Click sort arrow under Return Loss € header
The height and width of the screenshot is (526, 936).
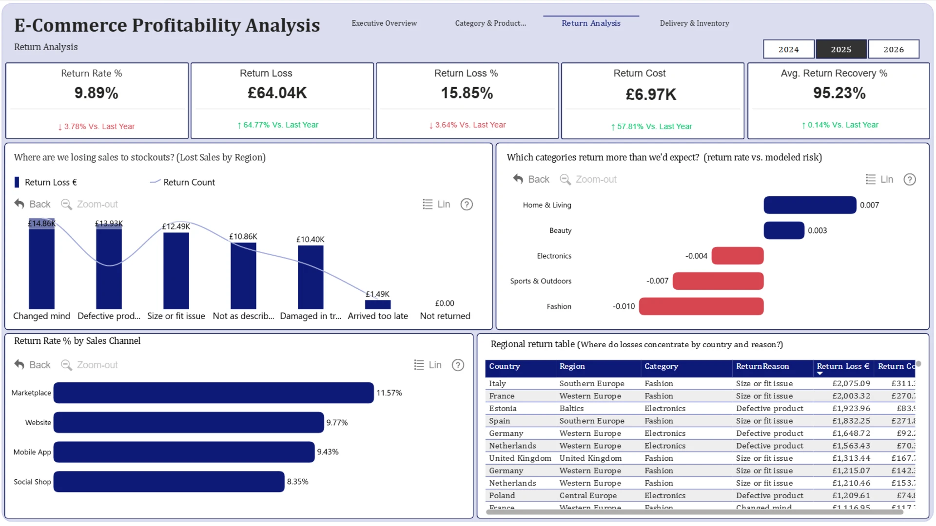click(820, 374)
